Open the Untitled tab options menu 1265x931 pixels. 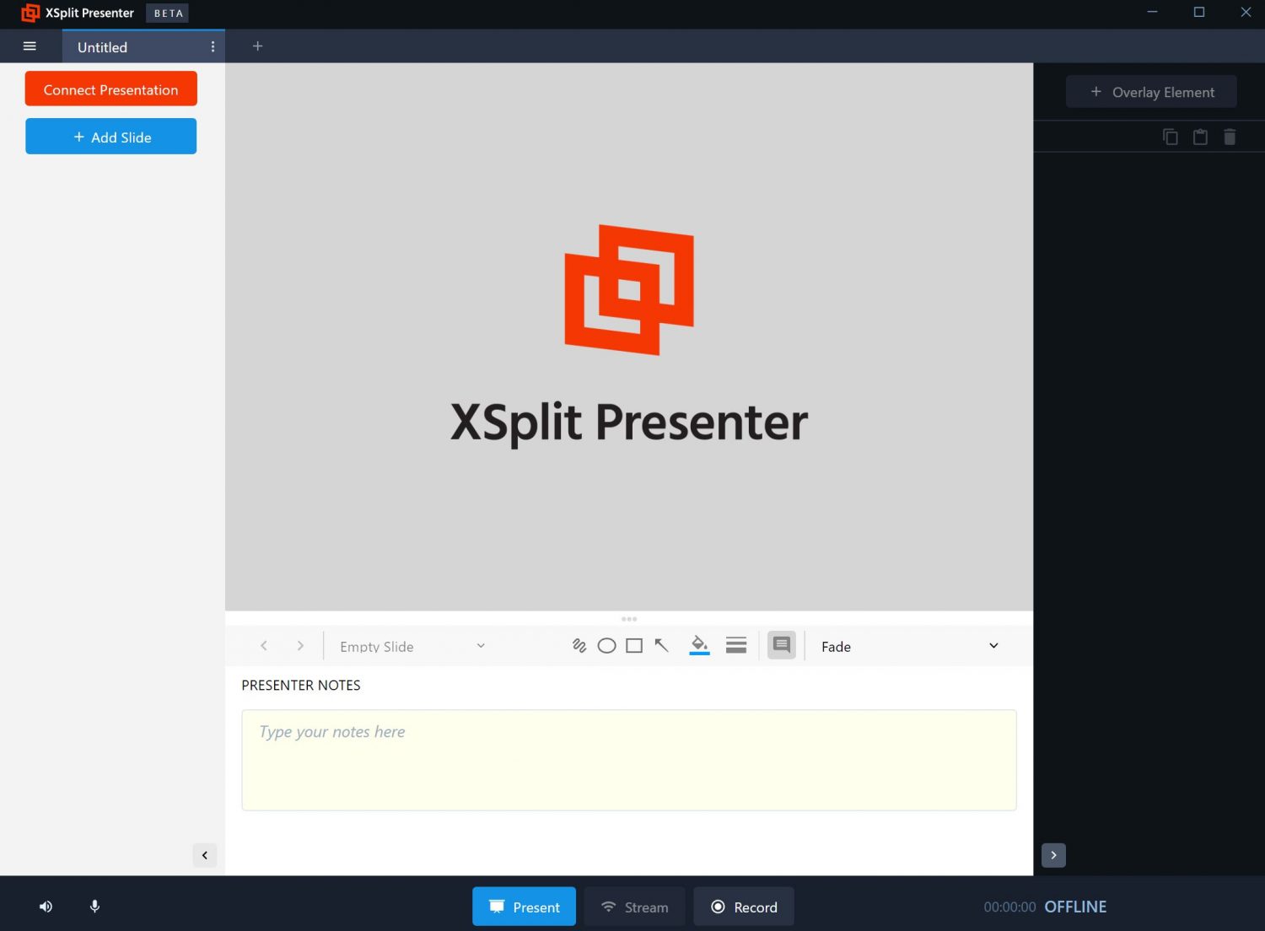click(x=213, y=47)
